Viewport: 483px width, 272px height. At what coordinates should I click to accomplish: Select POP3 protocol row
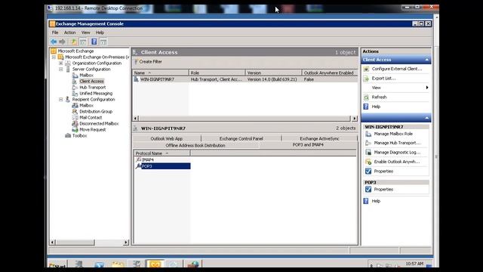coord(163,166)
